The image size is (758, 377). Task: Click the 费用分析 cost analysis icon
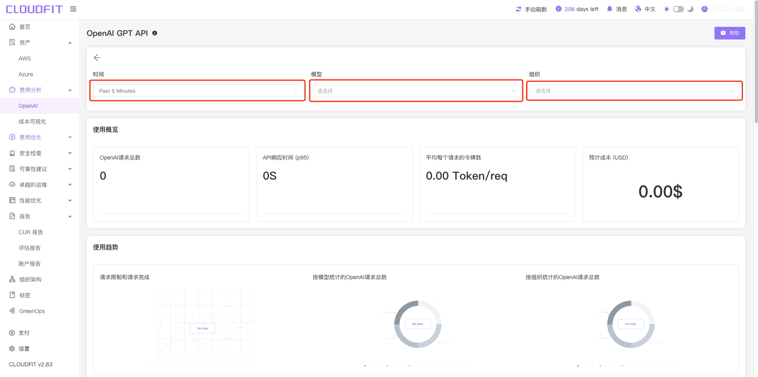coord(12,90)
